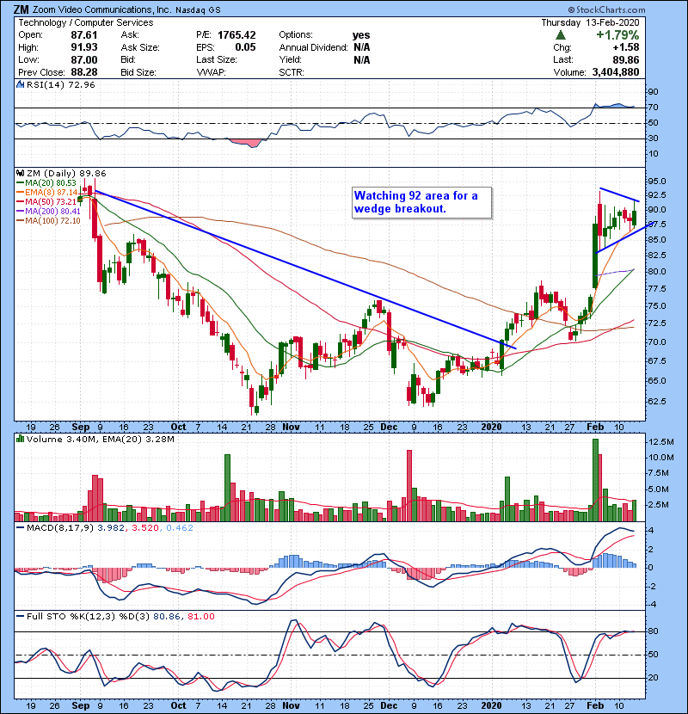Click the Zoom Video Communications, Inc. company name
The height and width of the screenshot is (714, 688).
(102, 9)
